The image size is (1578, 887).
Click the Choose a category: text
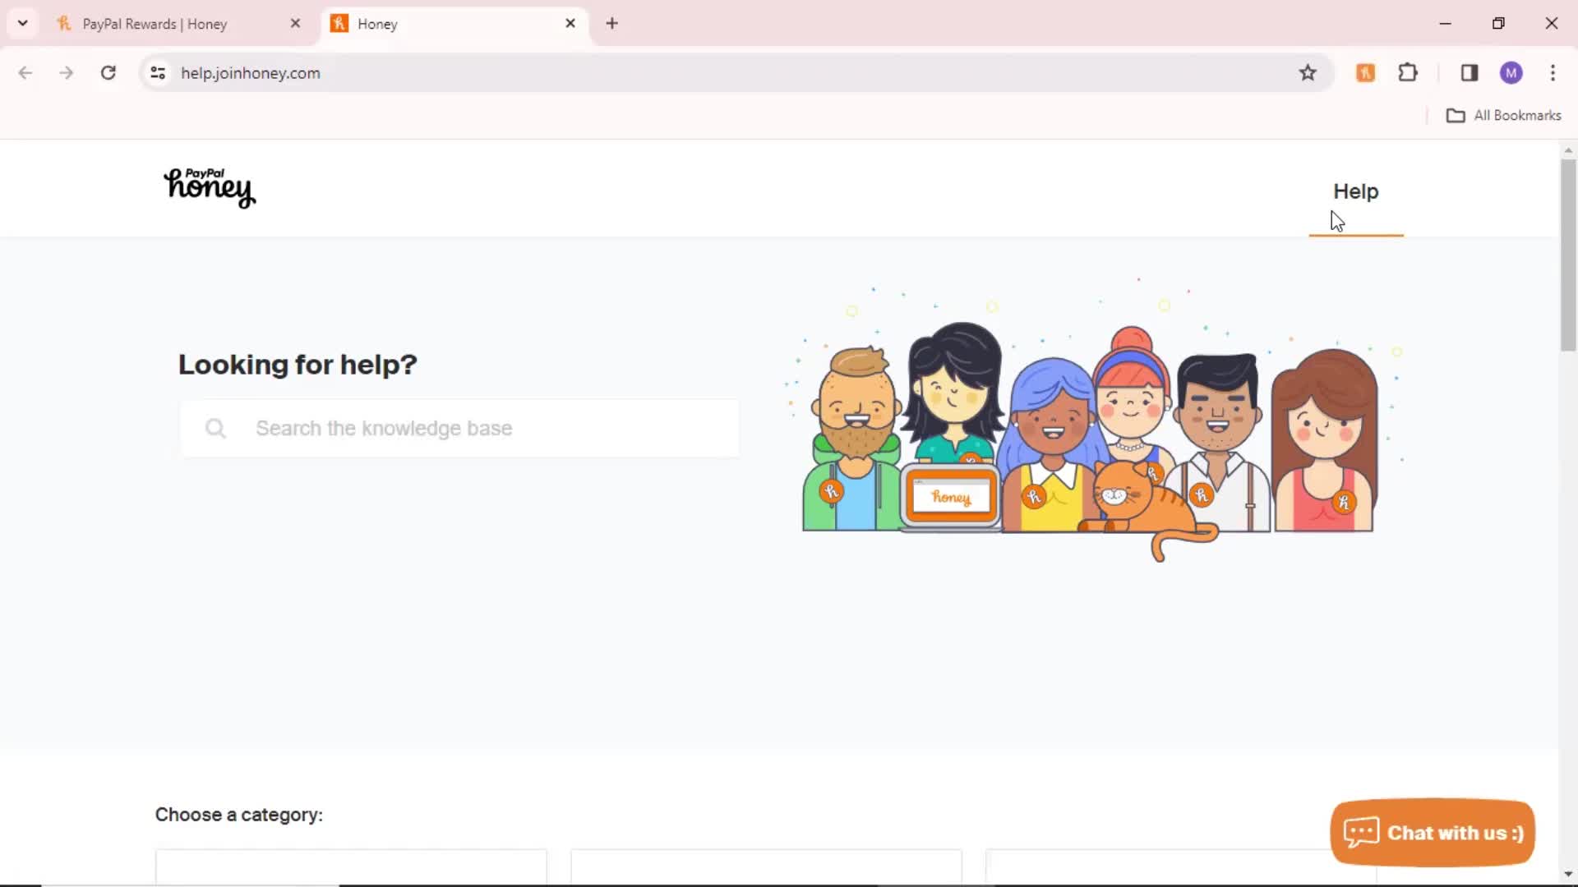tap(239, 815)
